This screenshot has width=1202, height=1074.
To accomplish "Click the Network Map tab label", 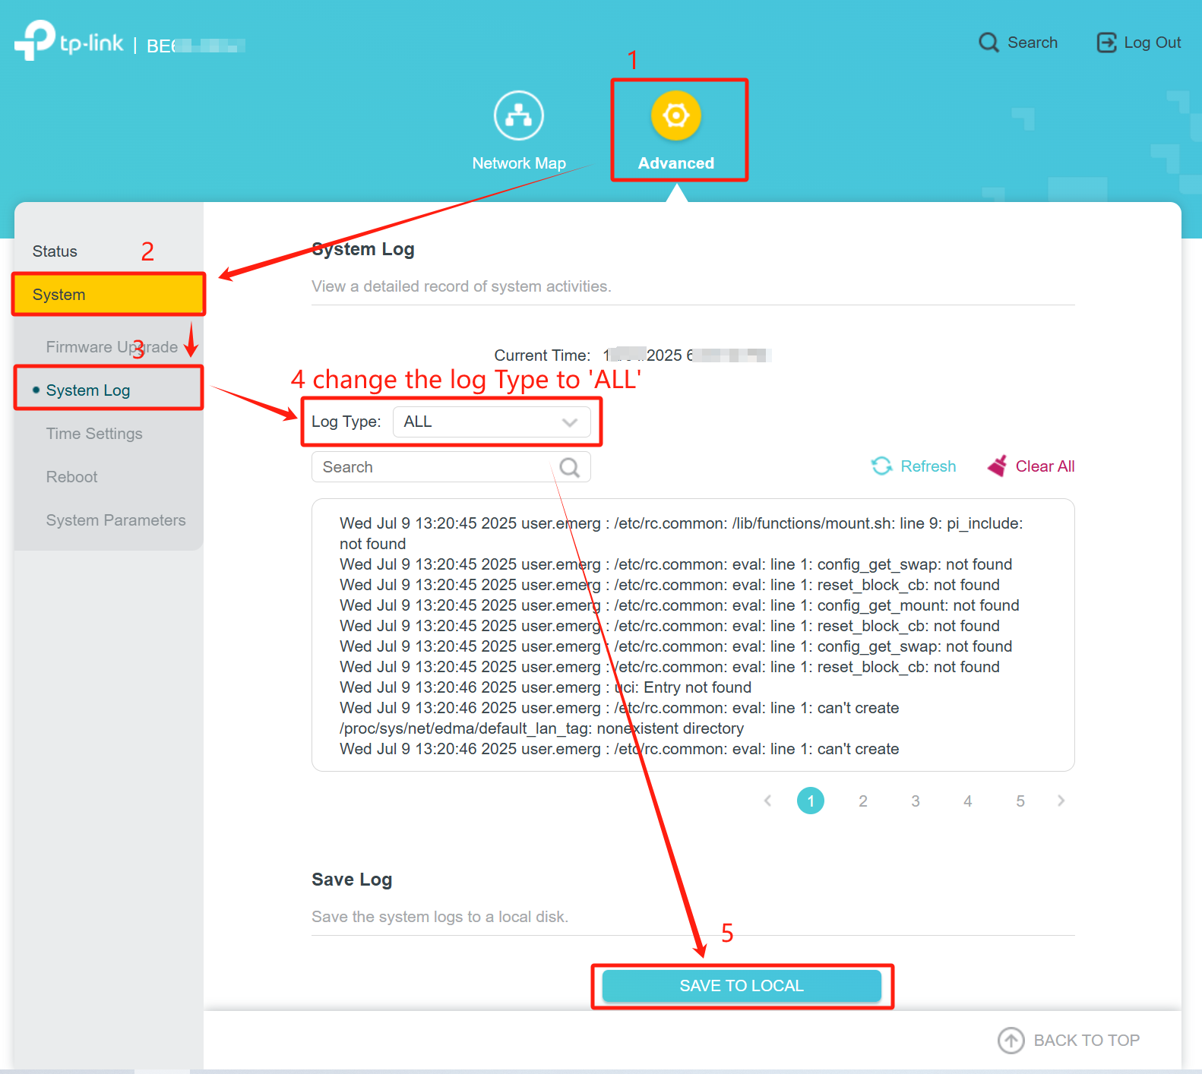I will click(x=519, y=163).
